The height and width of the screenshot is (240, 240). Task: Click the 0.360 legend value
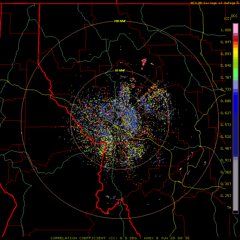coord(226,172)
